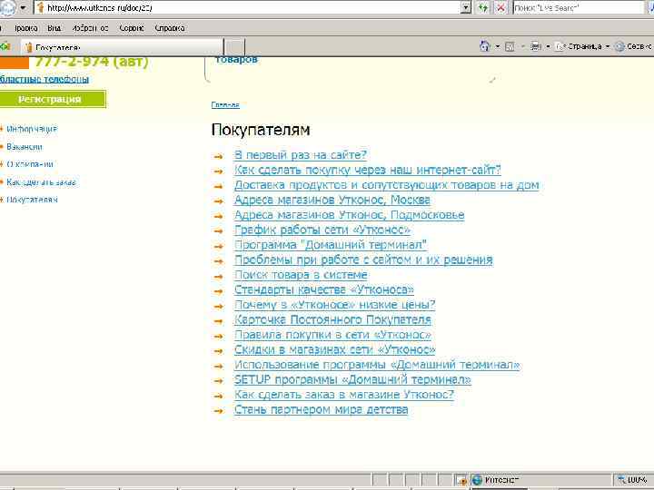Click the red Stop loading icon

500,7
